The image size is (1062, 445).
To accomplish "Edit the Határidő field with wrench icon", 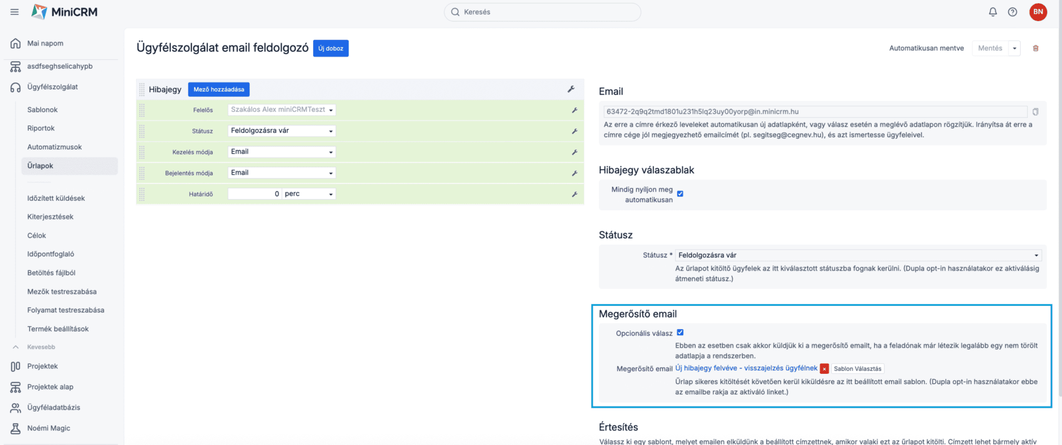I will [574, 194].
